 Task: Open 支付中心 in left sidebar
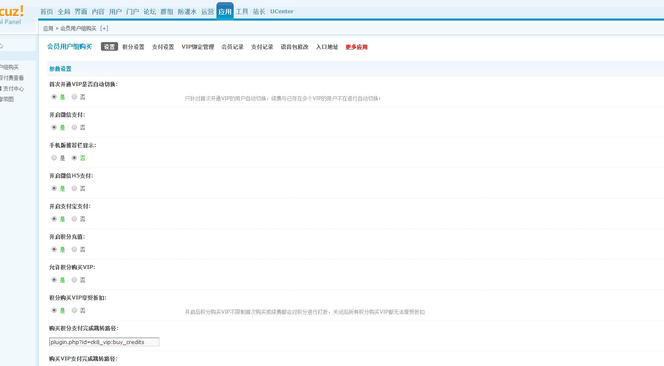[x=13, y=88]
